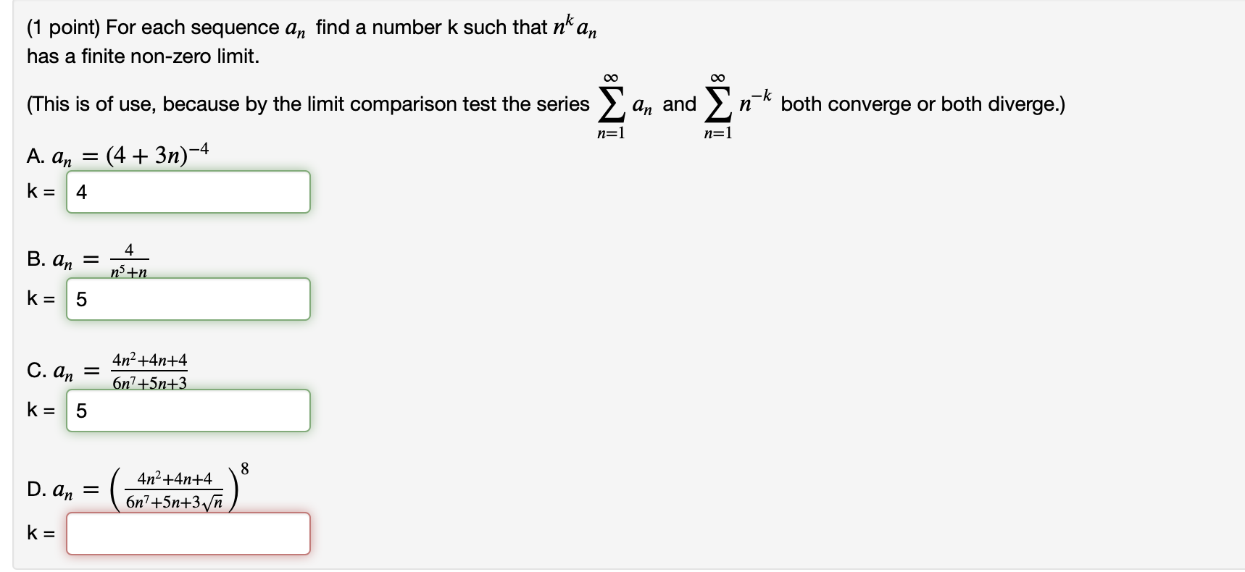Select the answer 5 in part B's box
Viewport: 1245px width, 572px height.
82,299
